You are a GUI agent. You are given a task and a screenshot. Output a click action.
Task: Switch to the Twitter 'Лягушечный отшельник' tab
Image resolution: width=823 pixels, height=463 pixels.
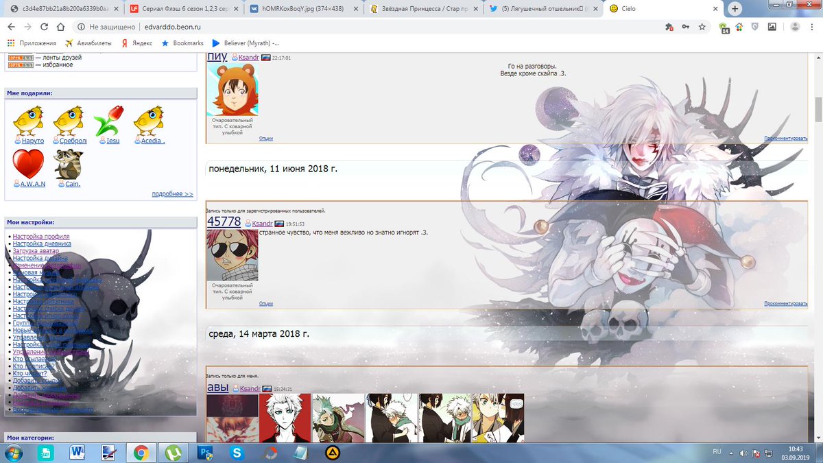[544, 10]
